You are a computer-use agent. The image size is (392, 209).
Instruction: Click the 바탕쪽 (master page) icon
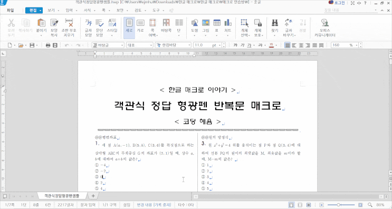166,23
